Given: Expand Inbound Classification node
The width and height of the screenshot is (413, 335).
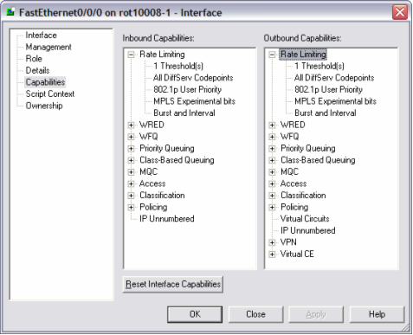Looking at the screenshot, I should pos(131,196).
